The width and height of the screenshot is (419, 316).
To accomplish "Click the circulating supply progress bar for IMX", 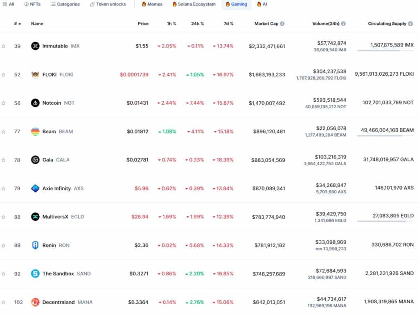I will coord(385,50).
